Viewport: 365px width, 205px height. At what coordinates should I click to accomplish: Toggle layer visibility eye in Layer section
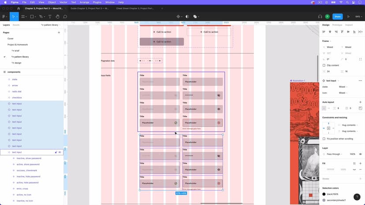pos(360,154)
